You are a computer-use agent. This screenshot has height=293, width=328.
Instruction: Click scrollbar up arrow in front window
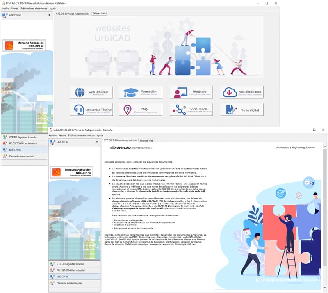click(x=325, y=147)
